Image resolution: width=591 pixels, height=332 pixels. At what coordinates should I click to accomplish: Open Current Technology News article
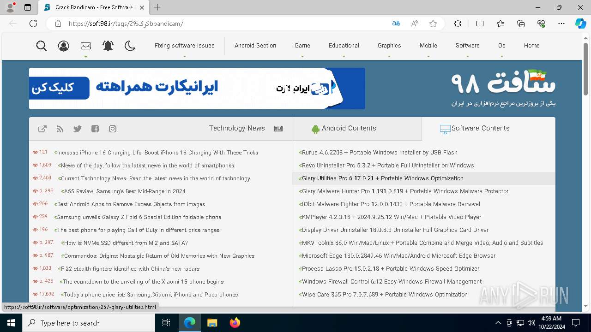(156, 178)
